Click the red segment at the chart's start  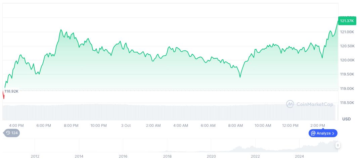3,95
